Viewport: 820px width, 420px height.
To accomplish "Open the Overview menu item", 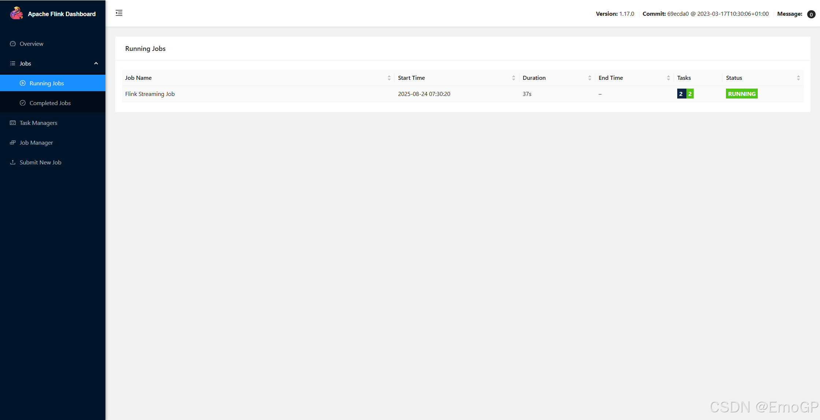I will click(x=53, y=44).
